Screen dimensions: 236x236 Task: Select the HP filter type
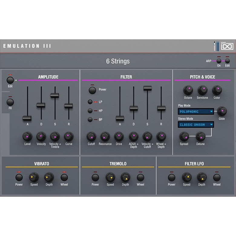90,111
